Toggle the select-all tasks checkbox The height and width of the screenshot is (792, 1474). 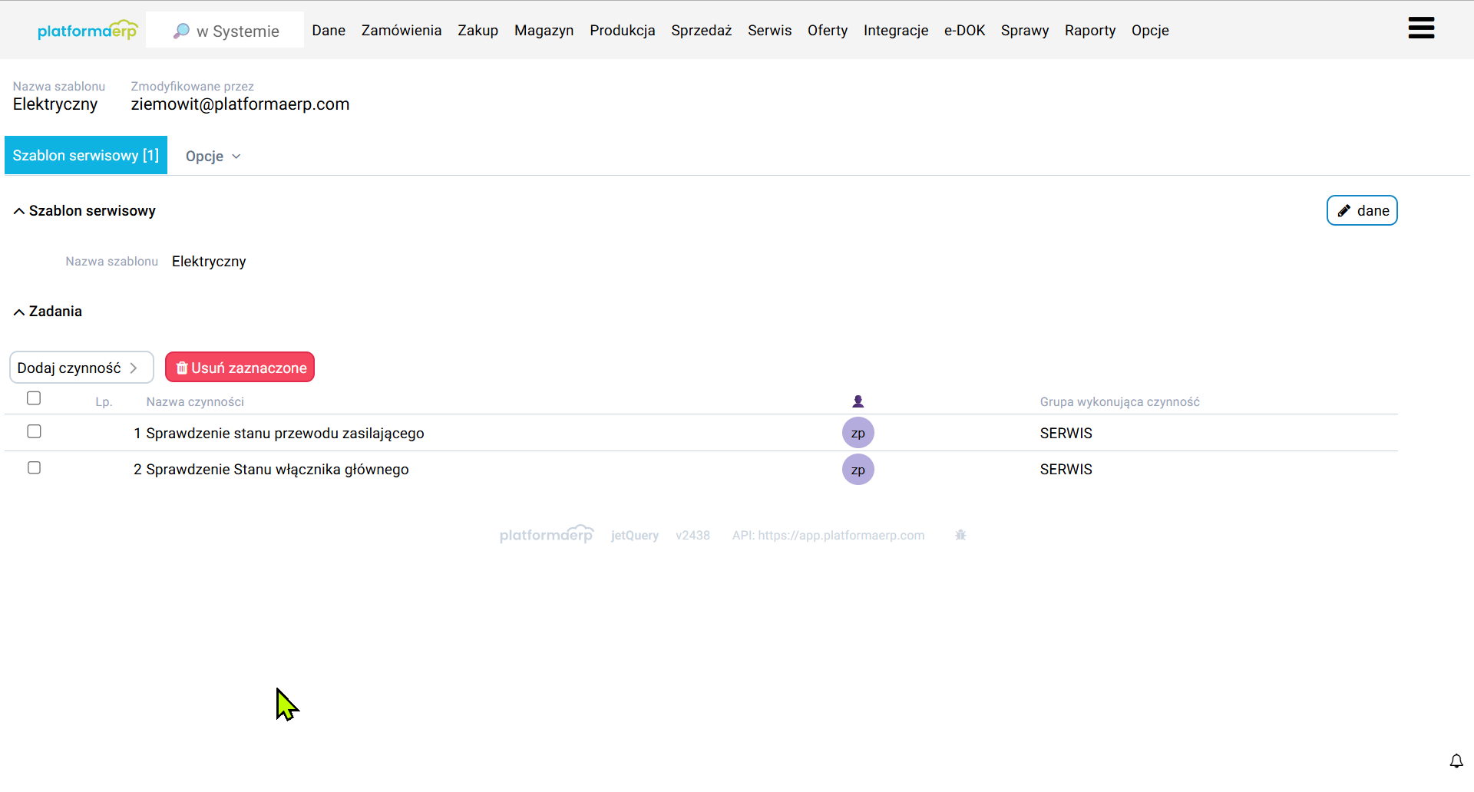(x=34, y=398)
